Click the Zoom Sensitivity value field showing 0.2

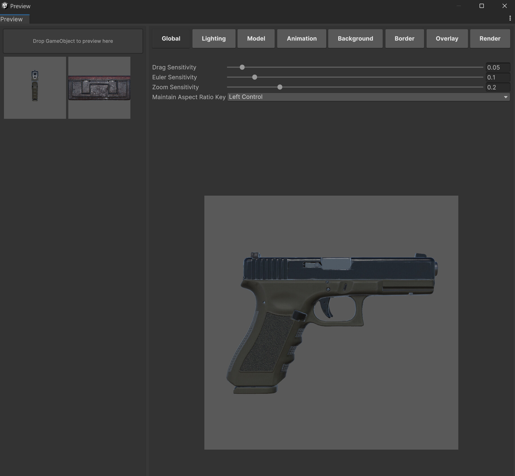coord(498,87)
